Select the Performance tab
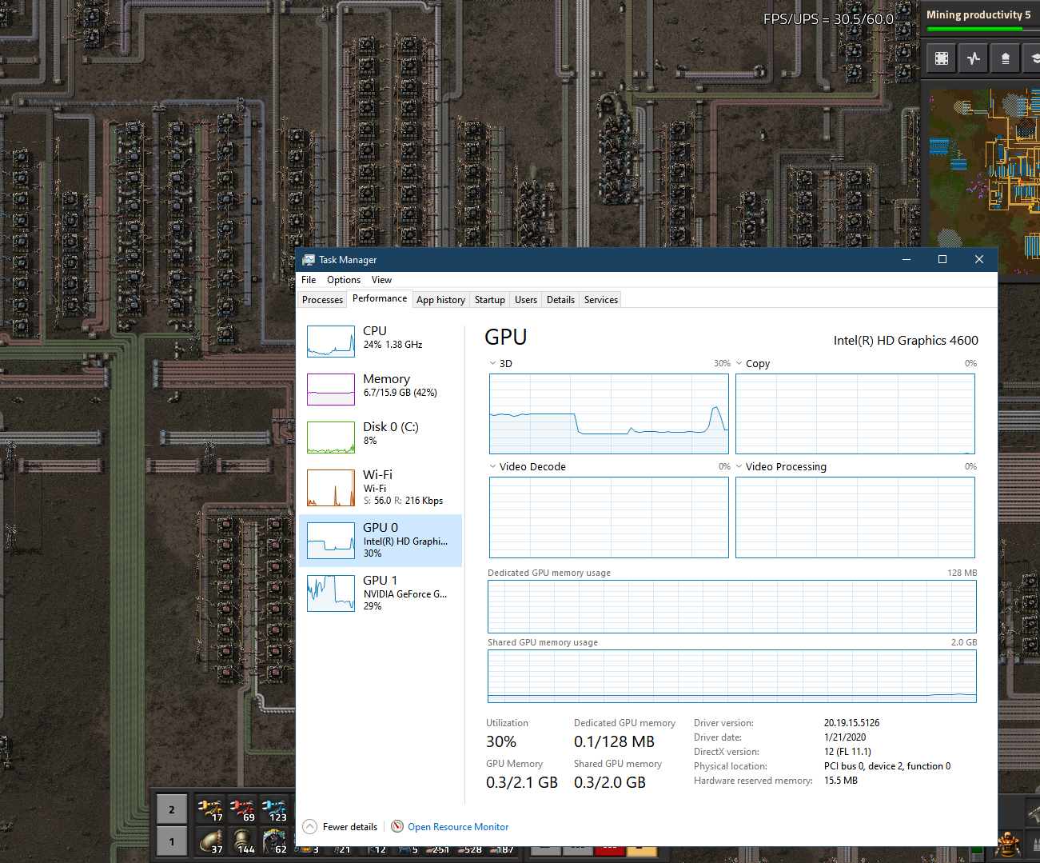 pos(380,298)
